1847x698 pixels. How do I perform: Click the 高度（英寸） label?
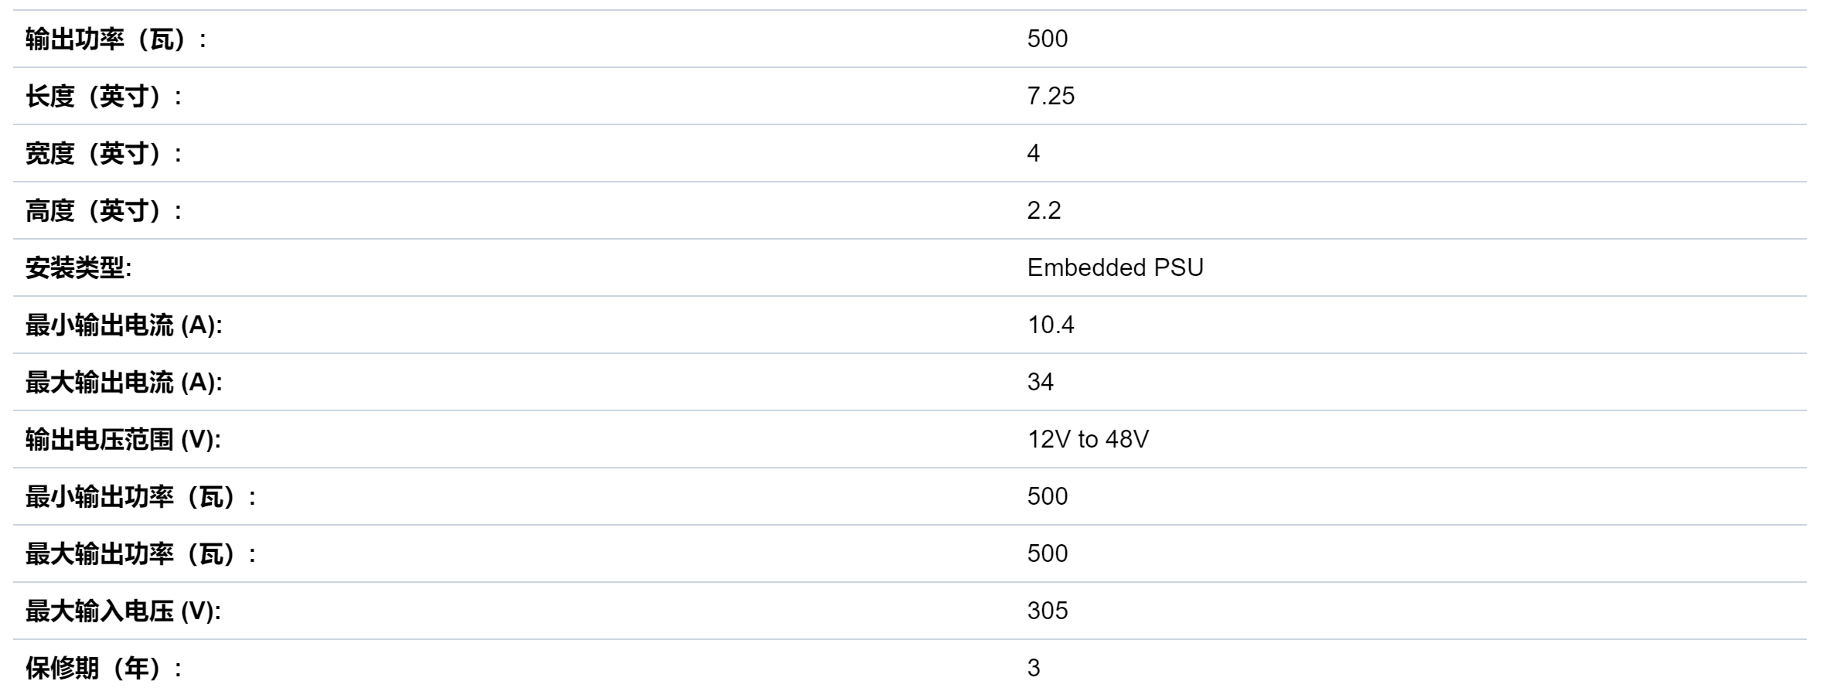coord(104,210)
